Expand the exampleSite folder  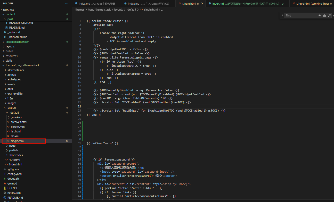click(x=5, y=94)
